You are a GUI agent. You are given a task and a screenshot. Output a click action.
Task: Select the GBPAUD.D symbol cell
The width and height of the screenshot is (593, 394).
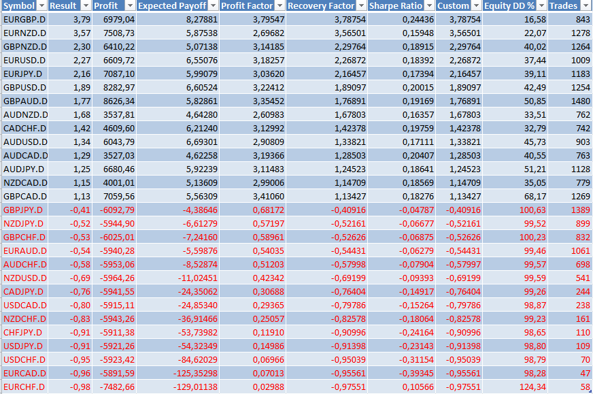tap(24, 101)
